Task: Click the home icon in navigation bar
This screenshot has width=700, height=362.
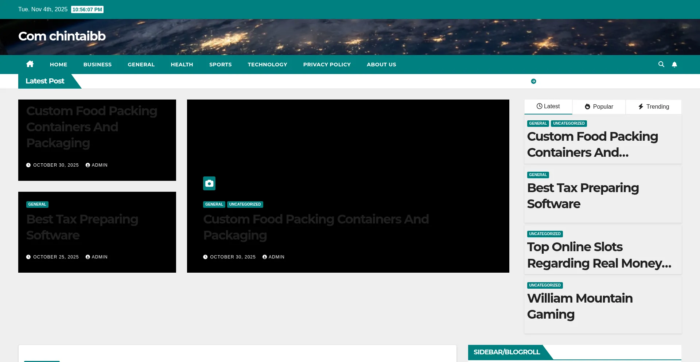Action: coord(30,64)
